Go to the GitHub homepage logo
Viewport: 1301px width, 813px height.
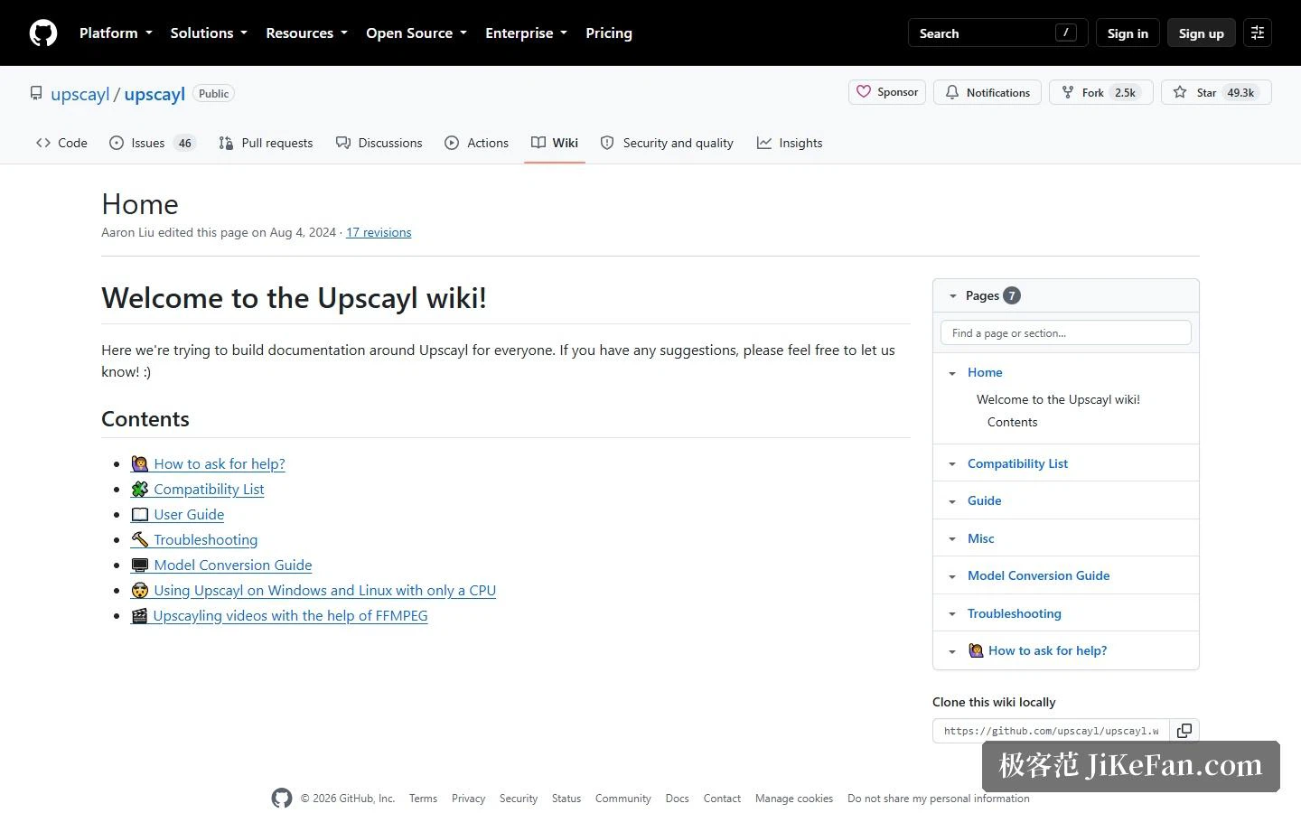tap(43, 33)
